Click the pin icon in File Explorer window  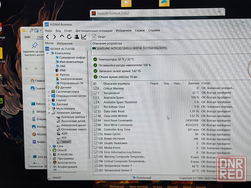coord(35,45)
